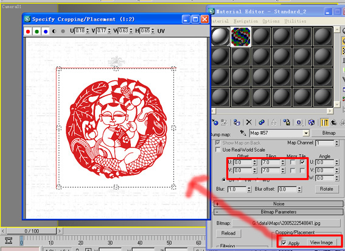Adjust the Blur offset spinner
The width and height of the screenshot is (345, 251).
299,189
